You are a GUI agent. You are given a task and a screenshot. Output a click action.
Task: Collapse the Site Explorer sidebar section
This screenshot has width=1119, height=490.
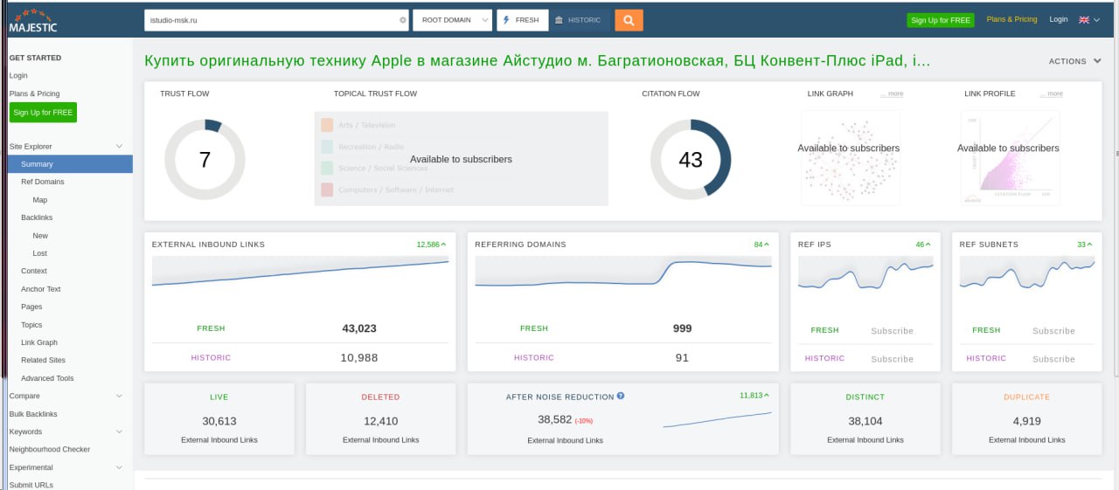tap(119, 147)
